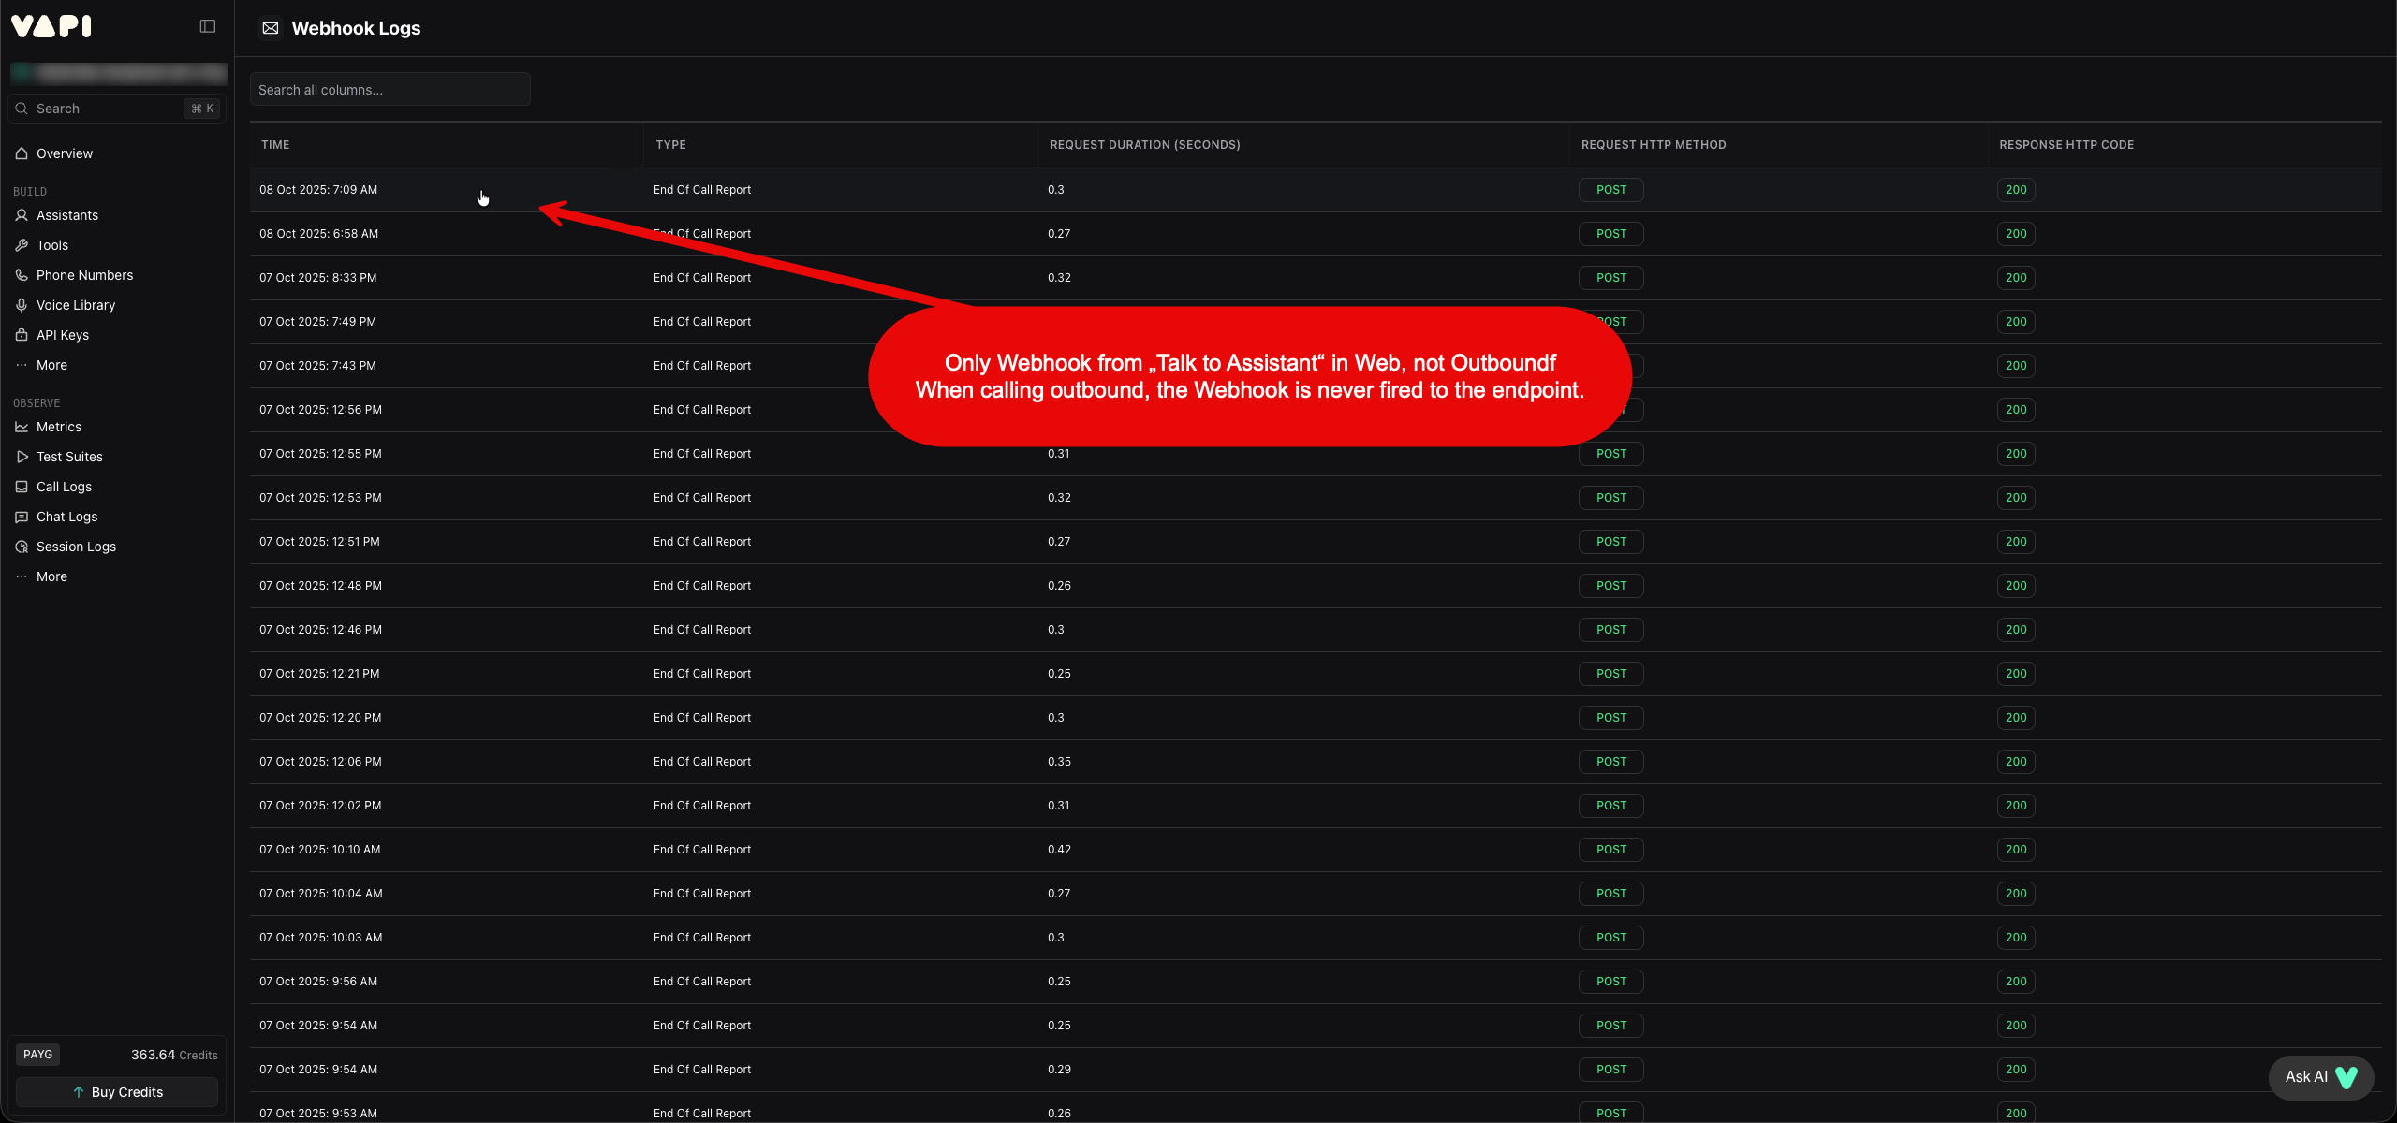Go to Session Logs
The width and height of the screenshot is (2397, 1123).
(76, 547)
